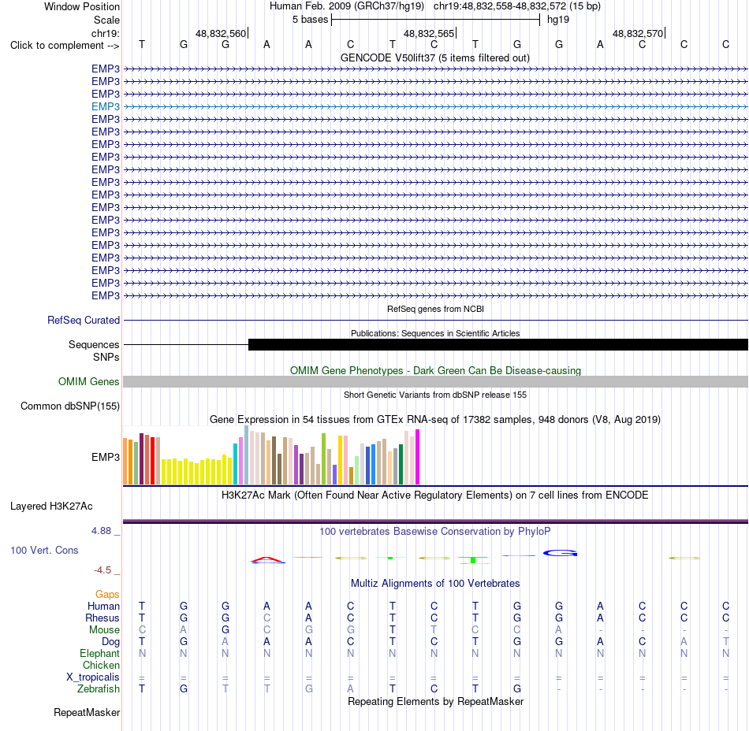749x731 pixels.
Task: Click the magenta bar in GTEx expression chart
Action: pyautogui.click(x=418, y=457)
